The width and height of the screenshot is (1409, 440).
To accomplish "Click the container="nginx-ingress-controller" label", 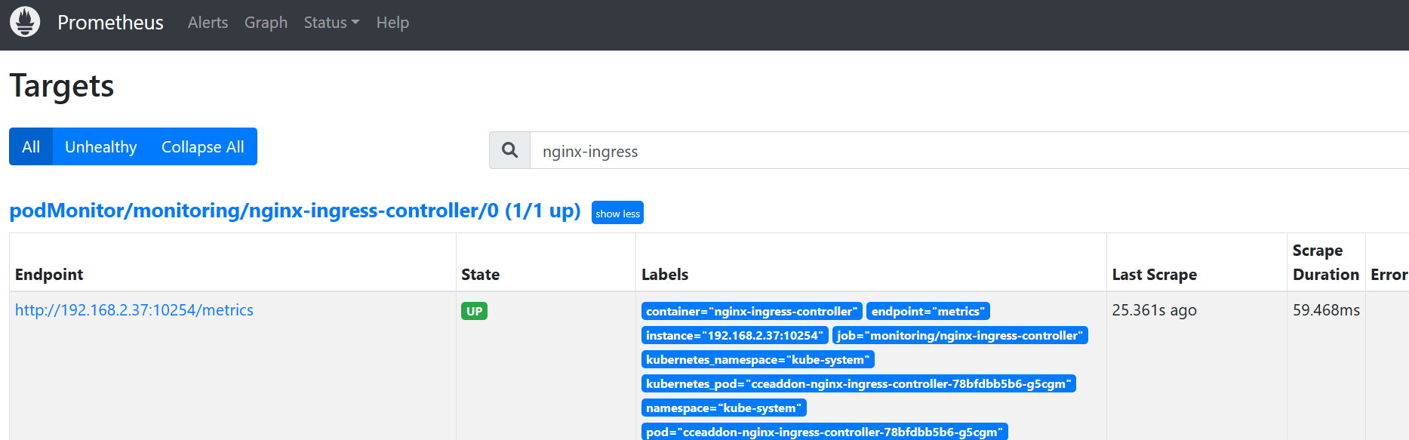I will pyautogui.click(x=752, y=311).
